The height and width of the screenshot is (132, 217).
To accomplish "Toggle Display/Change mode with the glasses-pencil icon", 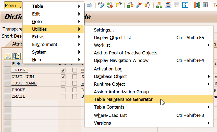I will point(101,5).
